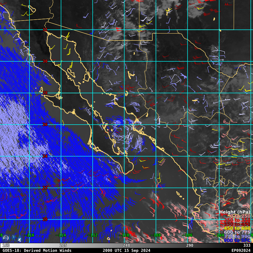253x253 pixels.
Task: Click the 163 colorbar value
Action: pyautogui.click(x=6, y=245)
